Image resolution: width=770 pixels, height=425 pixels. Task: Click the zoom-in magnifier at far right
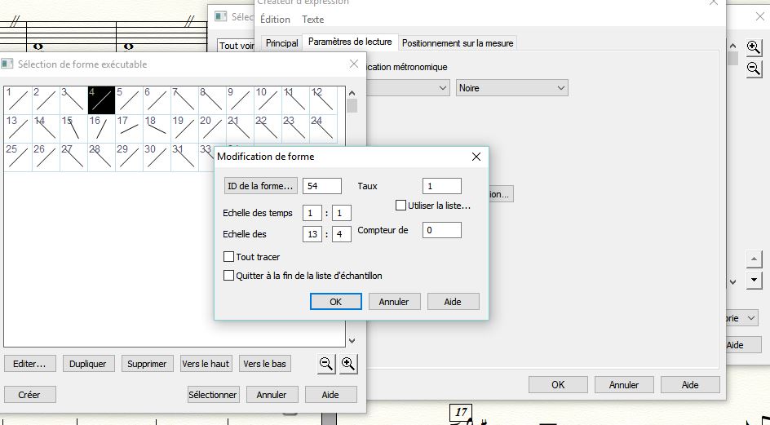(x=754, y=48)
